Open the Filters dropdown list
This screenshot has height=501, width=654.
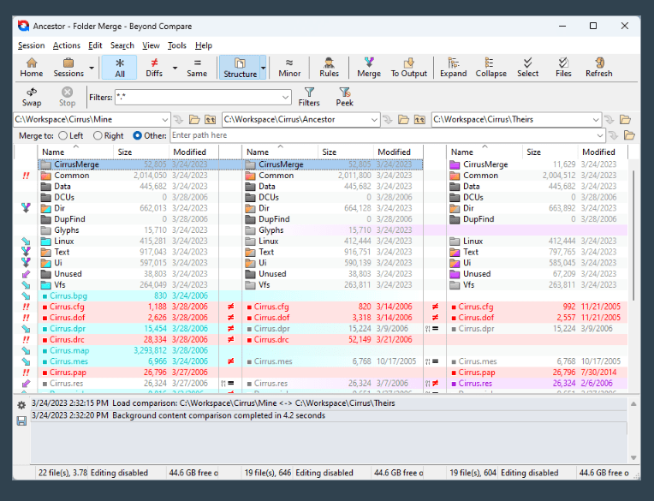(x=284, y=98)
